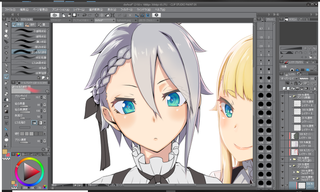Redo the last undone action
The image size is (320, 192).
90,15
